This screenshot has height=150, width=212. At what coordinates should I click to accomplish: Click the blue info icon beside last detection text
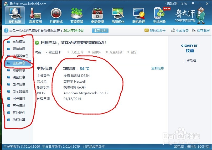click(x=6, y=30)
